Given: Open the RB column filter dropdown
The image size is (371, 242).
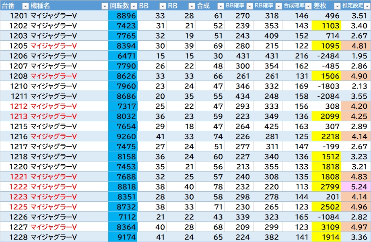Looking at the screenshot, I should 191,6.
